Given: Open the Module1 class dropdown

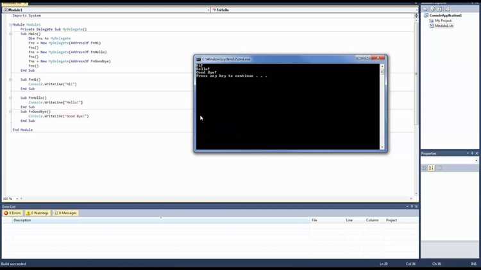Looking at the screenshot, I should [208, 10].
